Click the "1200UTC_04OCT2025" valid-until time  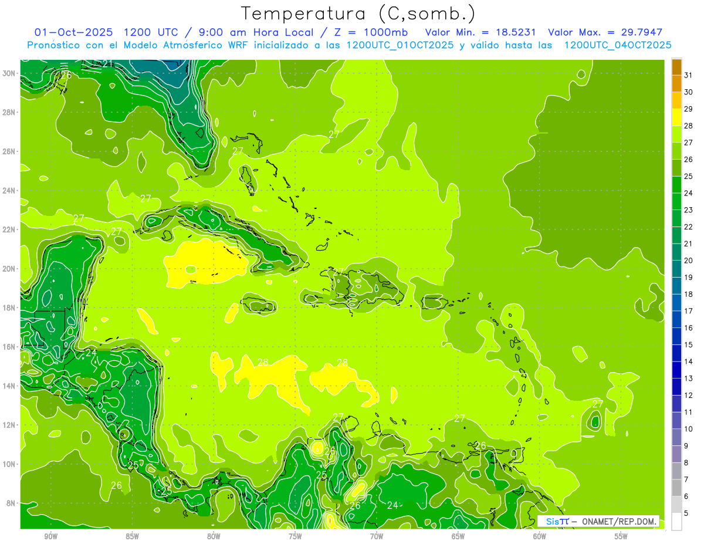coord(617,45)
